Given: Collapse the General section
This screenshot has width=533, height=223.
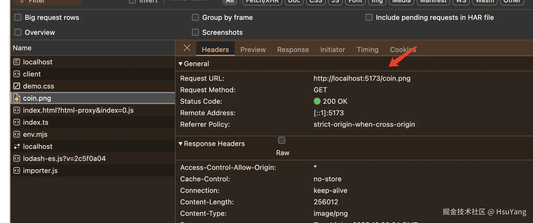Looking at the screenshot, I should point(180,64).
